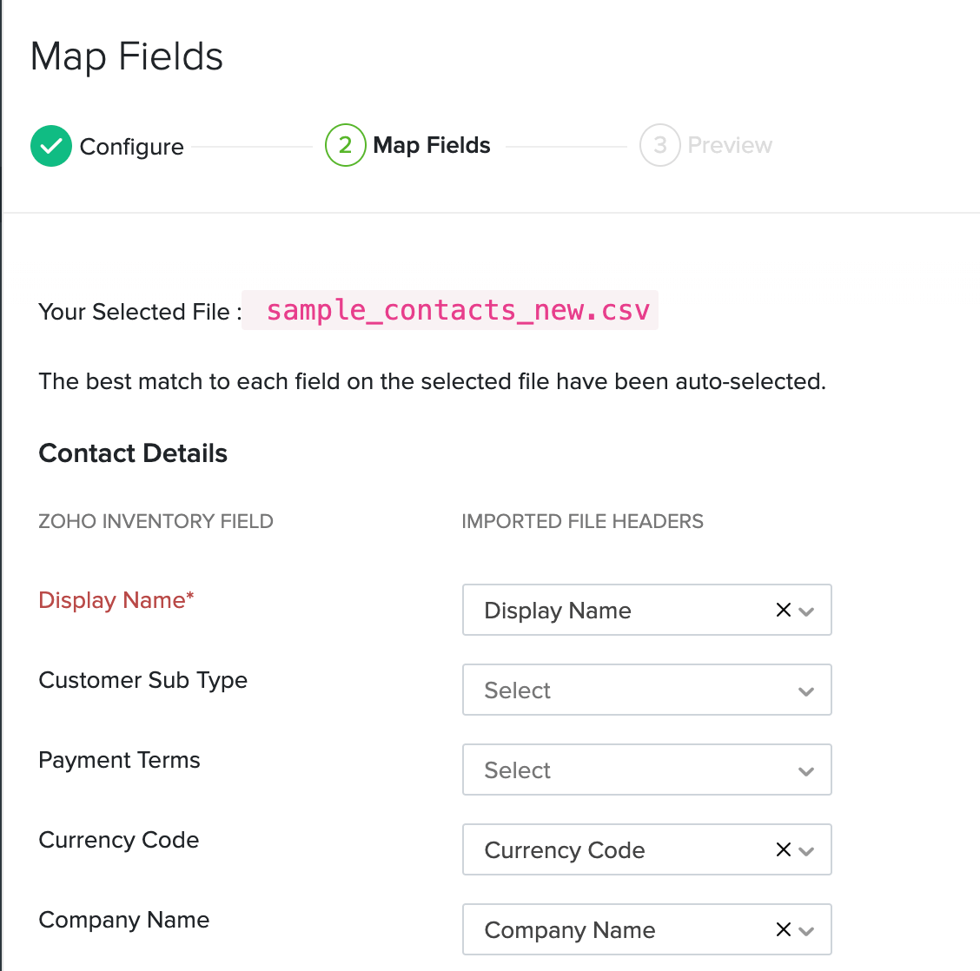Click the green Configure completion checkmark
This screenshot has height=971, width=980.
point(50,146)
